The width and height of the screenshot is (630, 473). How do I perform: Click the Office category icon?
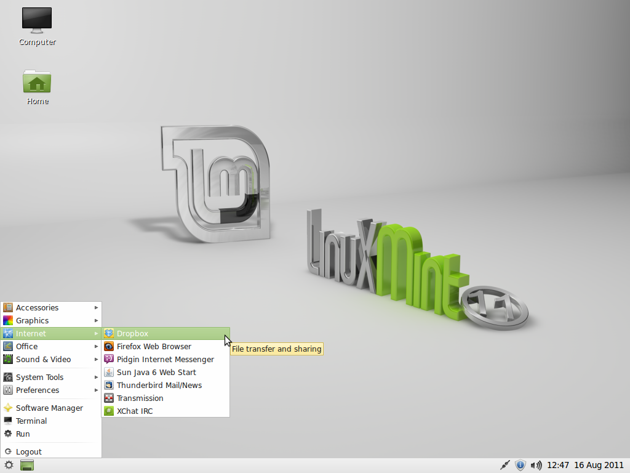pos(8,346)
